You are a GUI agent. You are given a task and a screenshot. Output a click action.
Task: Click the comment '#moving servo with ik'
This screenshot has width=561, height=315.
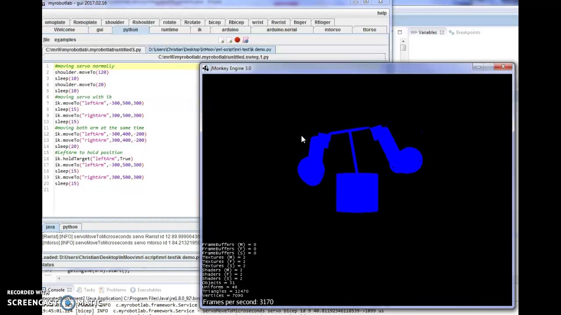click(x=83, y=97)
